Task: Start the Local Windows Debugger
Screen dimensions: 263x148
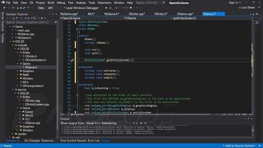Action: [x=81, y=8]
